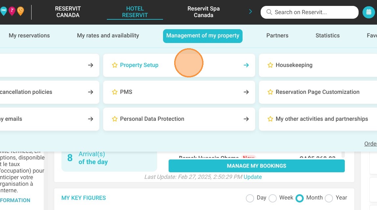Favorite Property Setup with its star icon
This screenshot has height=210, width=377.
(x=115, y=65)
